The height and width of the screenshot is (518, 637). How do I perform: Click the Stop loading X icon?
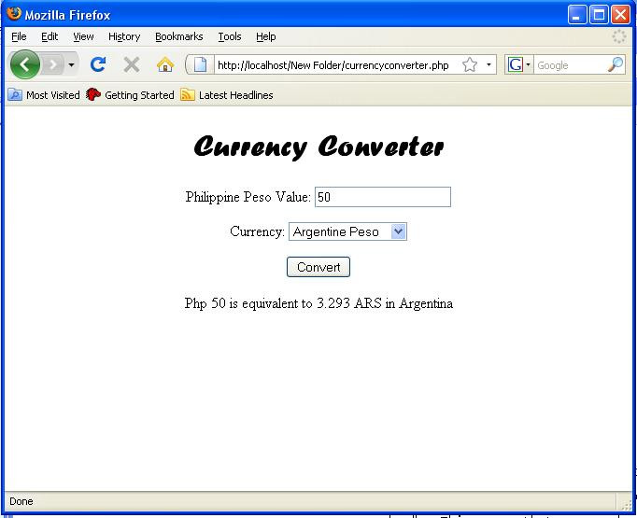tap(132, 64)
